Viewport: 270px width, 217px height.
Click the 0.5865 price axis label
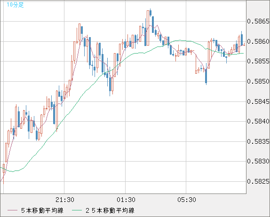tap(258, 21)
